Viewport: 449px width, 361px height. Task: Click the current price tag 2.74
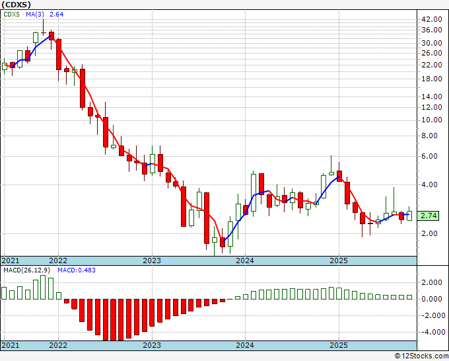[x=430, y=216]
